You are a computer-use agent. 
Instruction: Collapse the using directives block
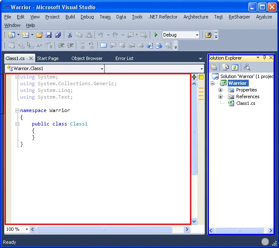click(x=17, y=77)
